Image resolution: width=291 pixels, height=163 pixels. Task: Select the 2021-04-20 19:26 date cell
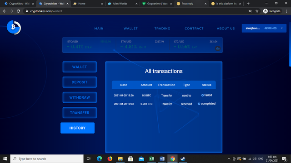click(124, 96)
